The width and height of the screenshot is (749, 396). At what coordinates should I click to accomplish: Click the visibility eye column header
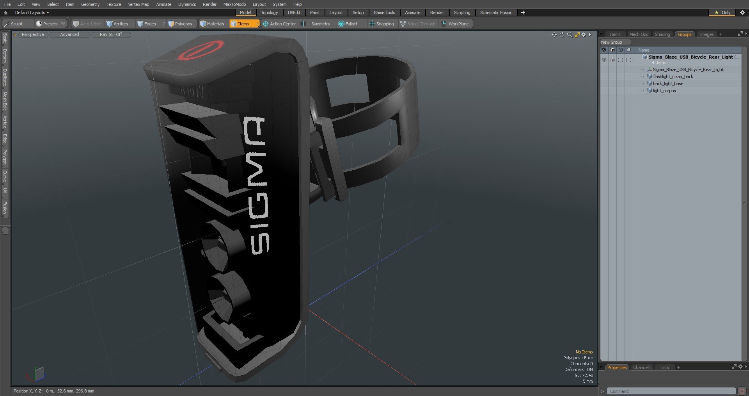click(604, 50)
